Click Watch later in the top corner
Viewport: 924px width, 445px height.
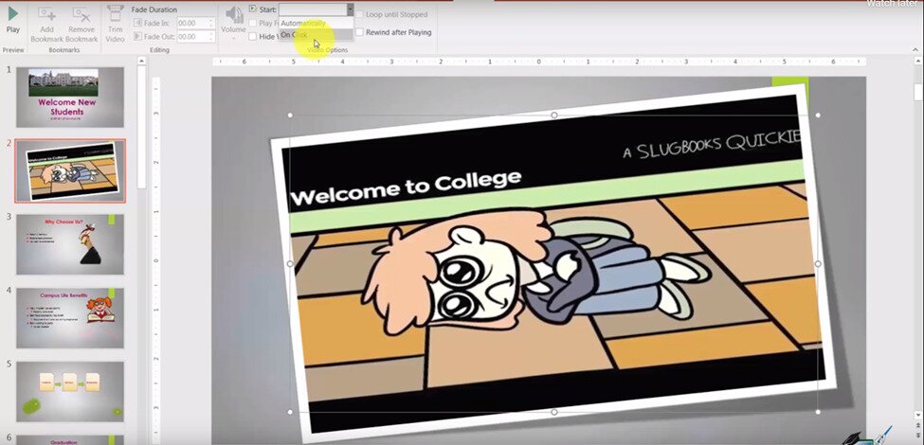(x=894, y=4)
